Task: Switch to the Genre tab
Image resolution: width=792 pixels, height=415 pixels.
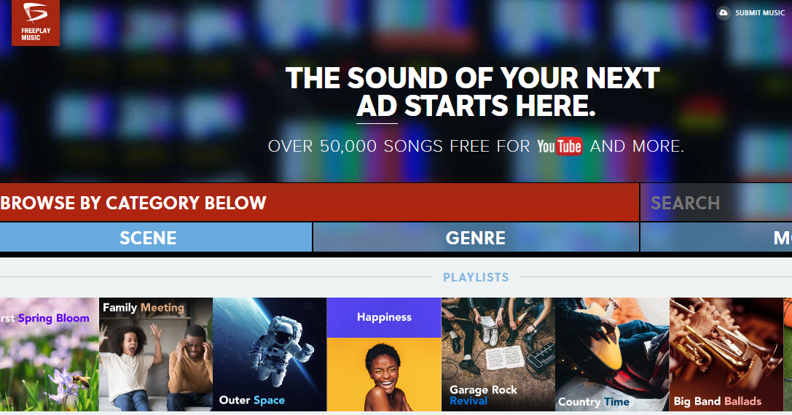Action: point(476,238)
